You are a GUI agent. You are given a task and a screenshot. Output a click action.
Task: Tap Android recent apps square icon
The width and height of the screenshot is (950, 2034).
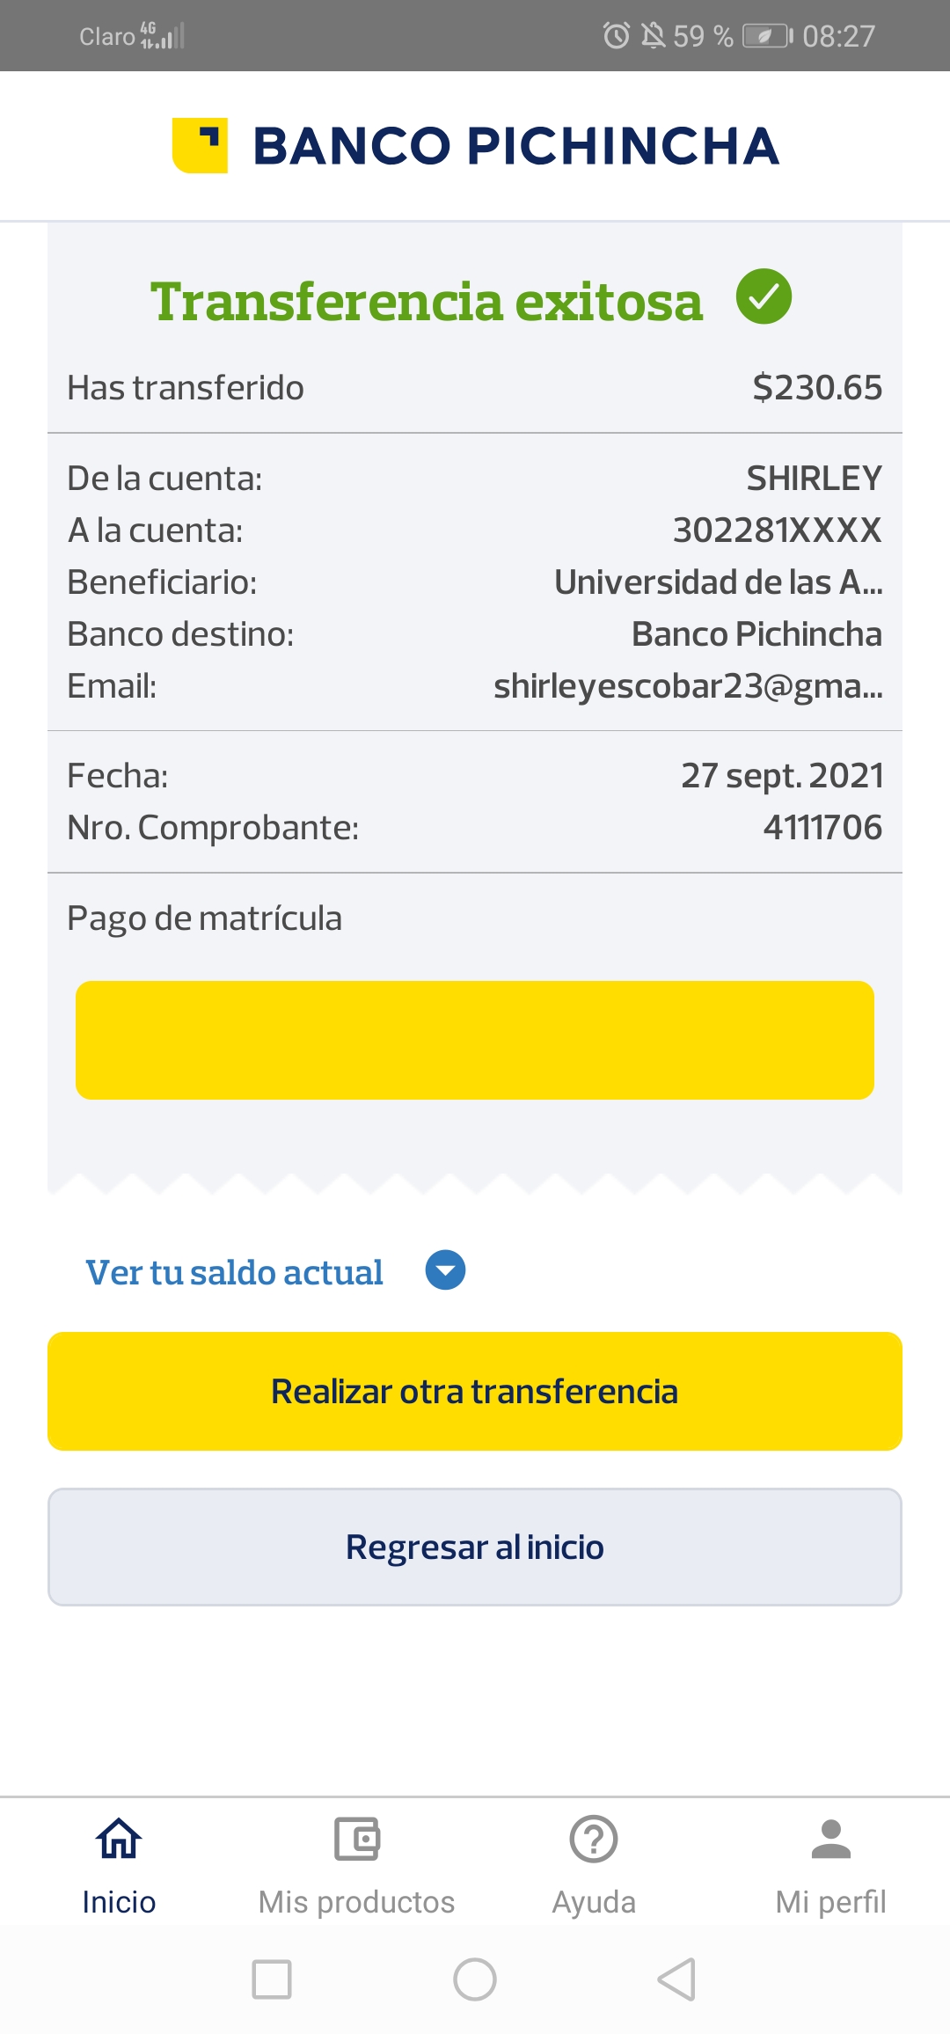[x=272, y=1979]
